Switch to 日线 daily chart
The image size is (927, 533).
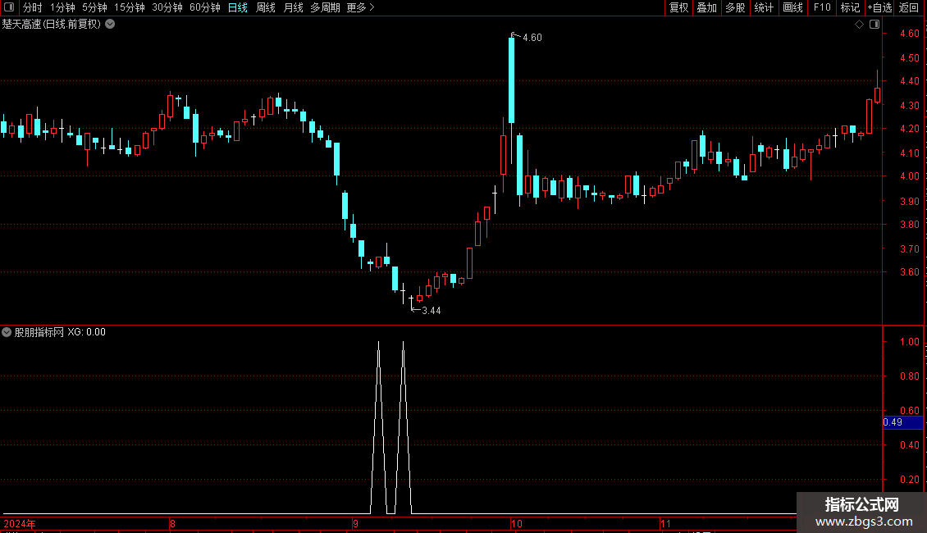[x=238, y=7]
